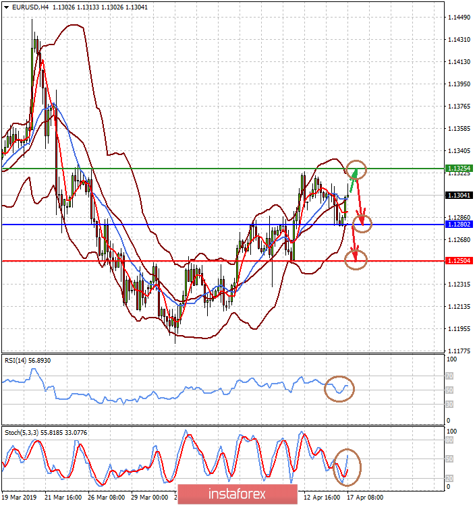Viewport: 475px width, 505px height.
Task: Select the red 1.12504 price level label
Action: tap(459, 260)
